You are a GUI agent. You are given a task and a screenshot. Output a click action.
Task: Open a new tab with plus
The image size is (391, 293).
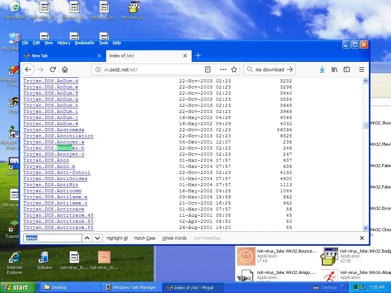[x=198, y=55]
